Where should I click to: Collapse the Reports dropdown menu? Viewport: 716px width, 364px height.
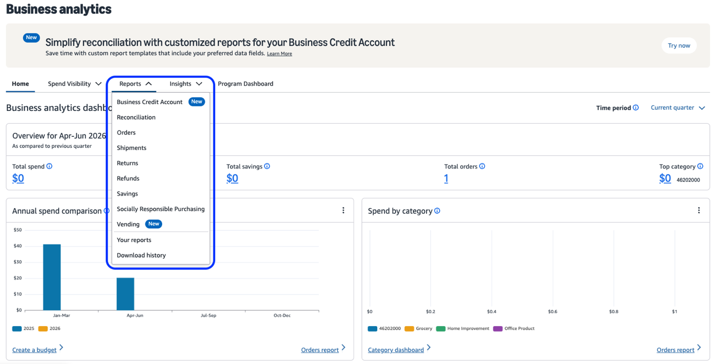tap(136, 84)
